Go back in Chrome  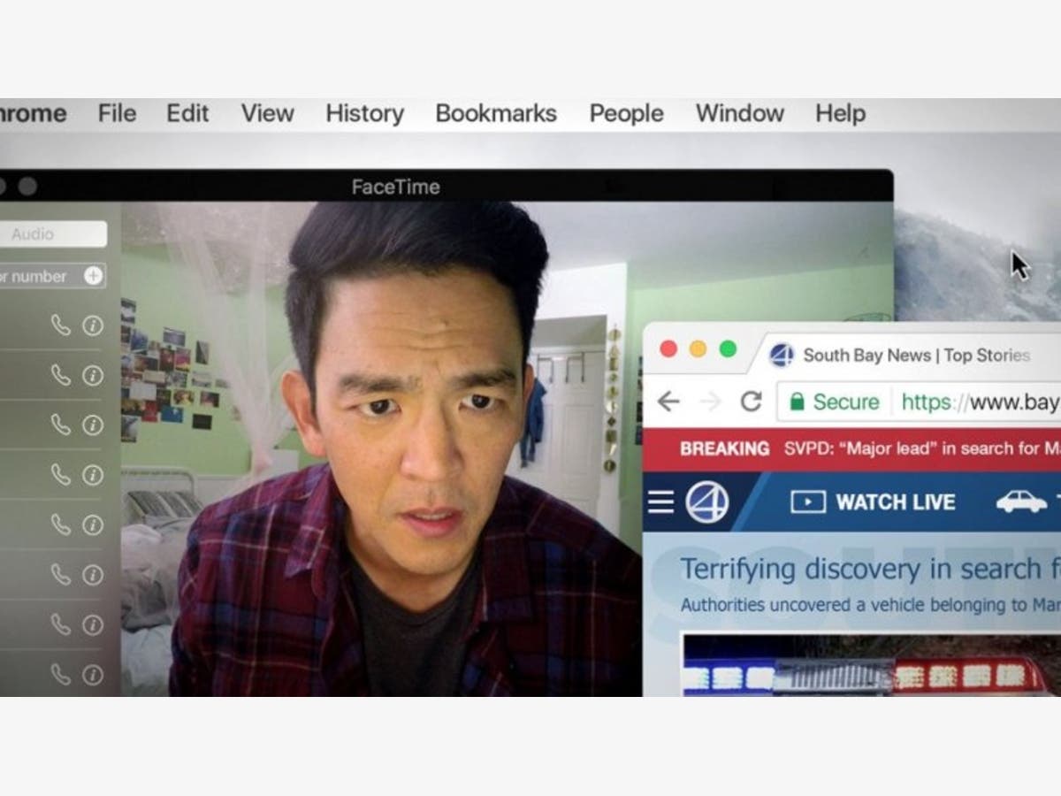click(x=668, y=402)
